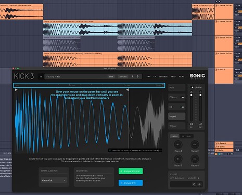Screen dimensions: 242x195
Task: Click the undo arrow in Kick 3
Action: [x=149, y=76]
